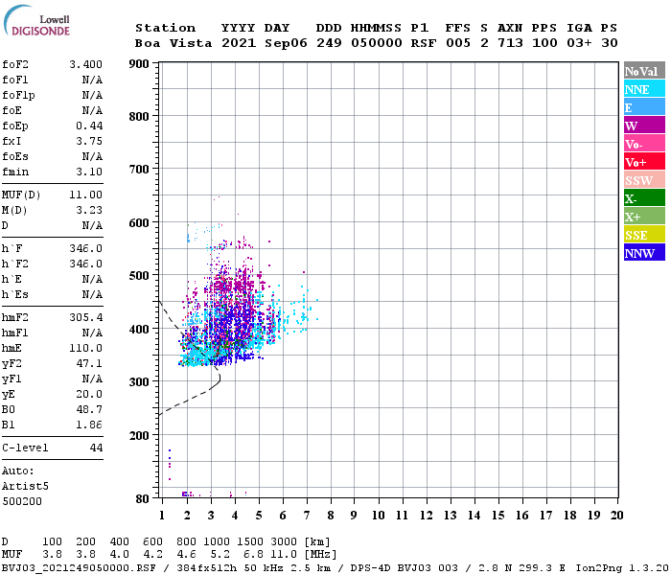Click the AXN 713 header value
The image size is (671, 575).
coord(510,43)
